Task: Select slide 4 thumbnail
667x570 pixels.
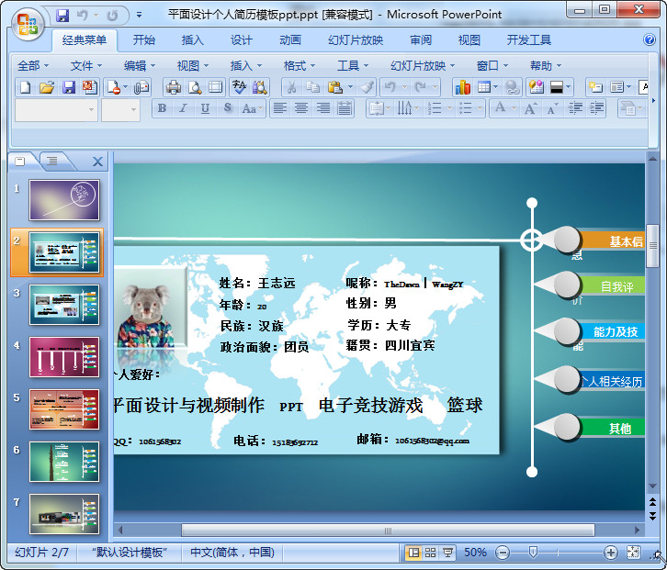Action: [x=63, y=357]
